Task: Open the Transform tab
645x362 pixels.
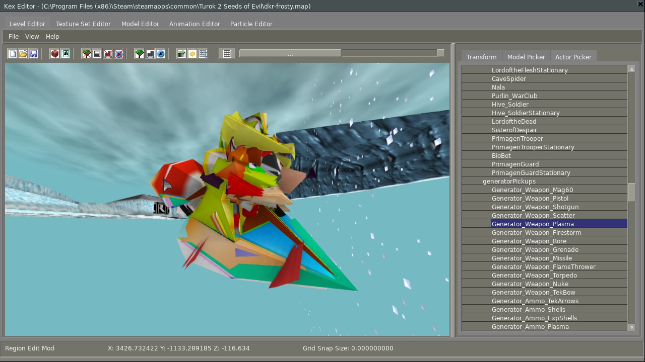Action: [481, 57]
